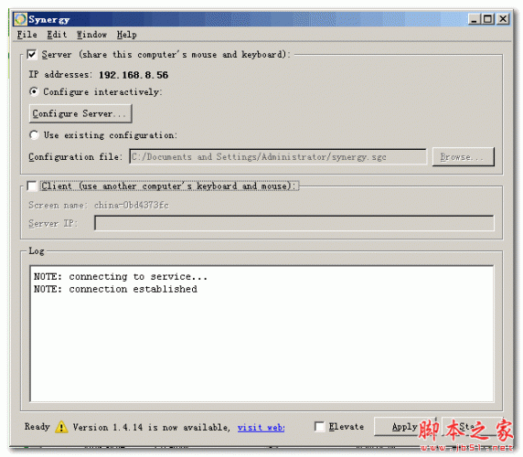
Task: Click the Server IP input field
Action: 294,223
